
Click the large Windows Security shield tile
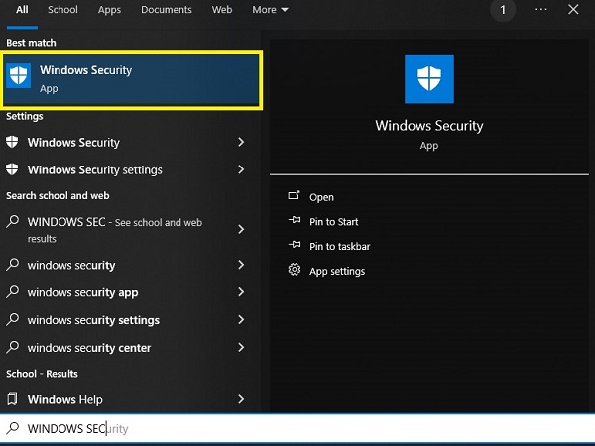click(x=428, y=79)
